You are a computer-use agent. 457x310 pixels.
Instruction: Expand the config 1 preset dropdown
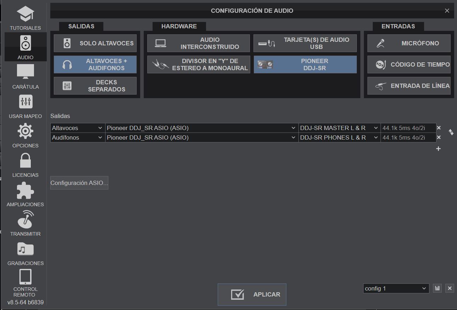396,288
